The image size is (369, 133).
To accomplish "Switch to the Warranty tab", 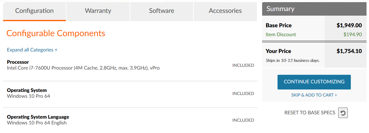I will click(x=98, y=11).
